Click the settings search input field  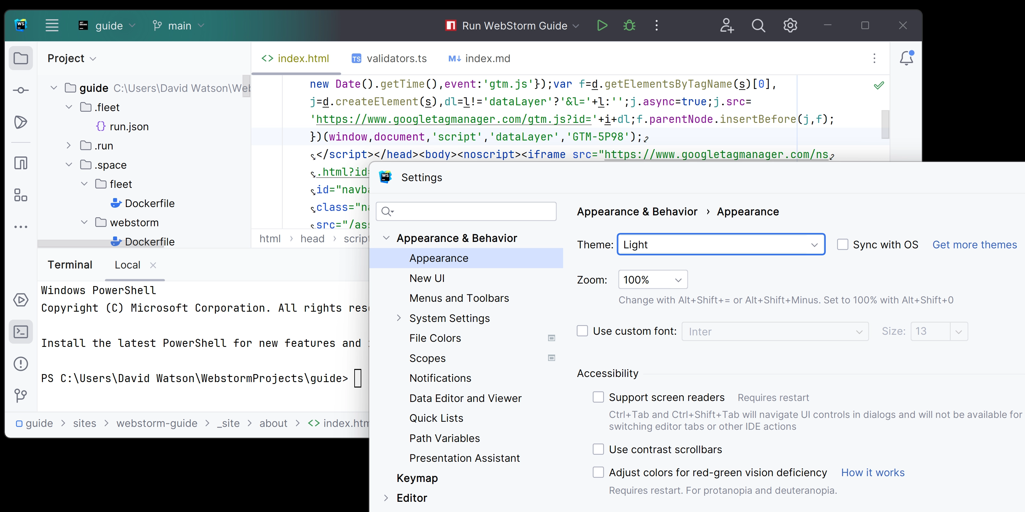[467, 210]
